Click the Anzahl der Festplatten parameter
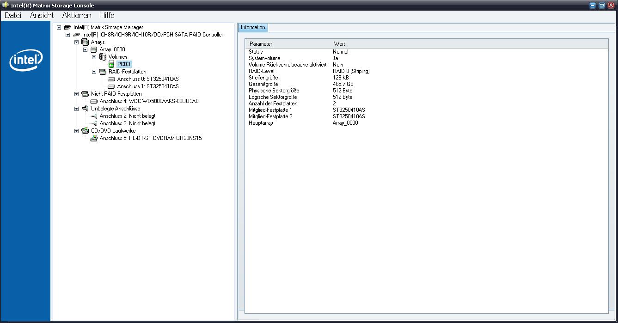Viewport: 618px width, 323px height. (x=273, y=104)
